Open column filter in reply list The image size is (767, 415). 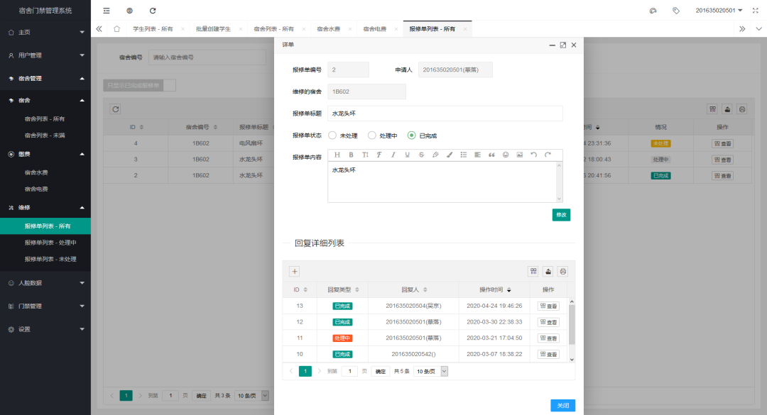point(533,271)
